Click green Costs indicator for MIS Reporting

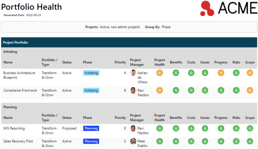point(191,128)
